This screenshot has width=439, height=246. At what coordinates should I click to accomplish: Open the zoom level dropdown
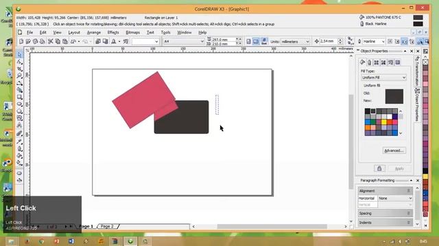156,42
